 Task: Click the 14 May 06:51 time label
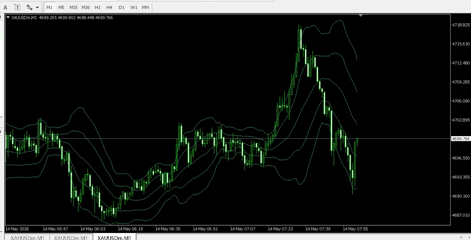point(205,229)
